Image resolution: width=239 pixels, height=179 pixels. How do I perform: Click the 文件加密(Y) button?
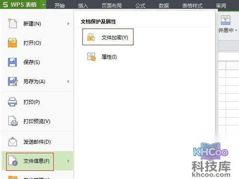click(x=108, y=37)
